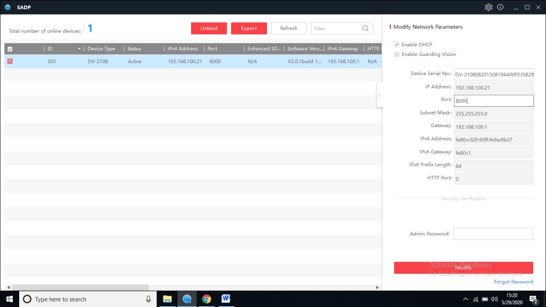Open File Explorer from the taskbar
This screenshot has height=307, width=546.
click(167, 299)
